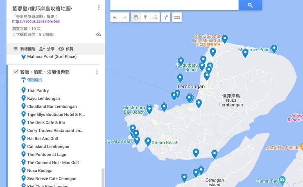The image size is (303, 187).
Task: Click map pin at The Coconut Hut
Action: 224,39
